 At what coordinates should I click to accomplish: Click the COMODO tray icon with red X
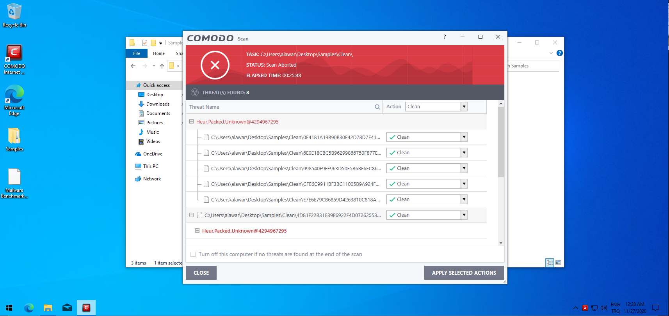click(585, 308)
